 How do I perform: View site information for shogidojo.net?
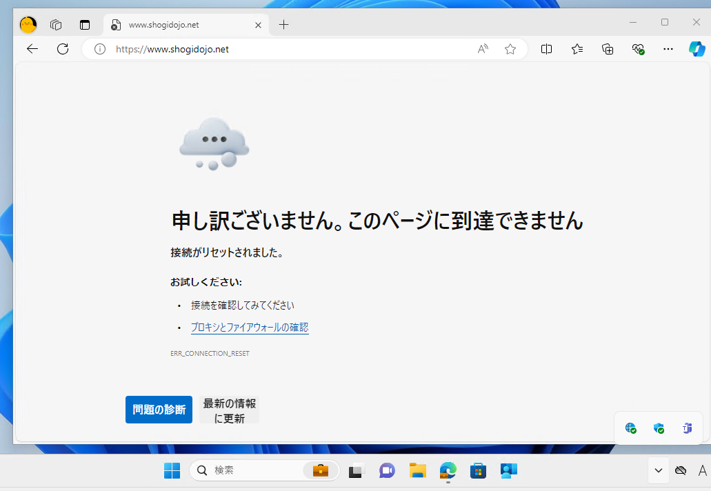point(100,49)
